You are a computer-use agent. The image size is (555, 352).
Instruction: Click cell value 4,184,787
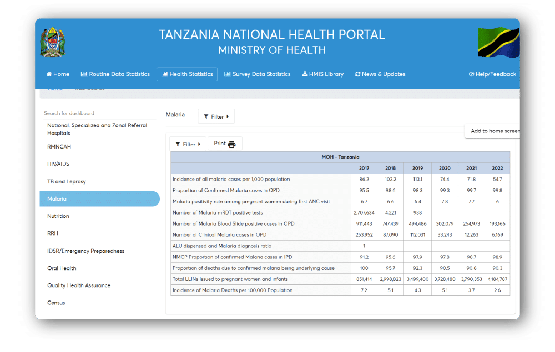click(x=497, y=279)
